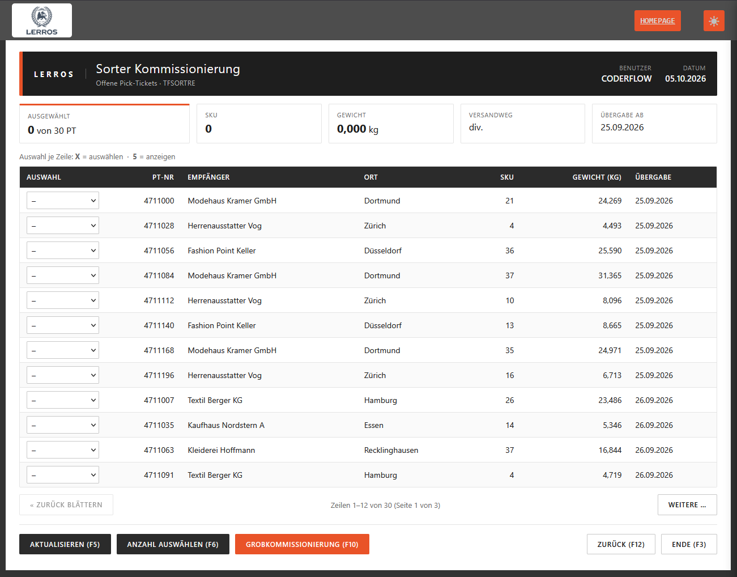Toggle the sun theme switch icon
737x577 pixels.
click(714, 21)
